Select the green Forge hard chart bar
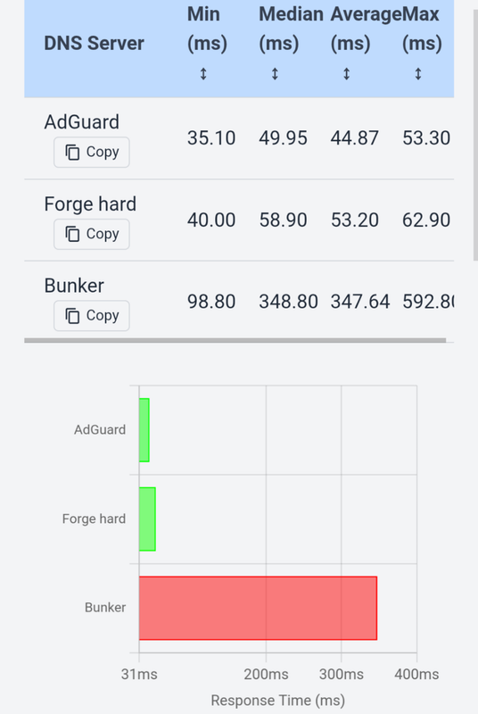The image size is (478, 714). tap(147, 519)
